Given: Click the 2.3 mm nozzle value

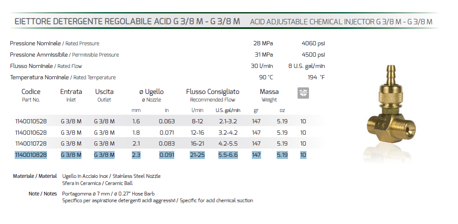Looking at the screenshot, I should [x=136, y=155].
